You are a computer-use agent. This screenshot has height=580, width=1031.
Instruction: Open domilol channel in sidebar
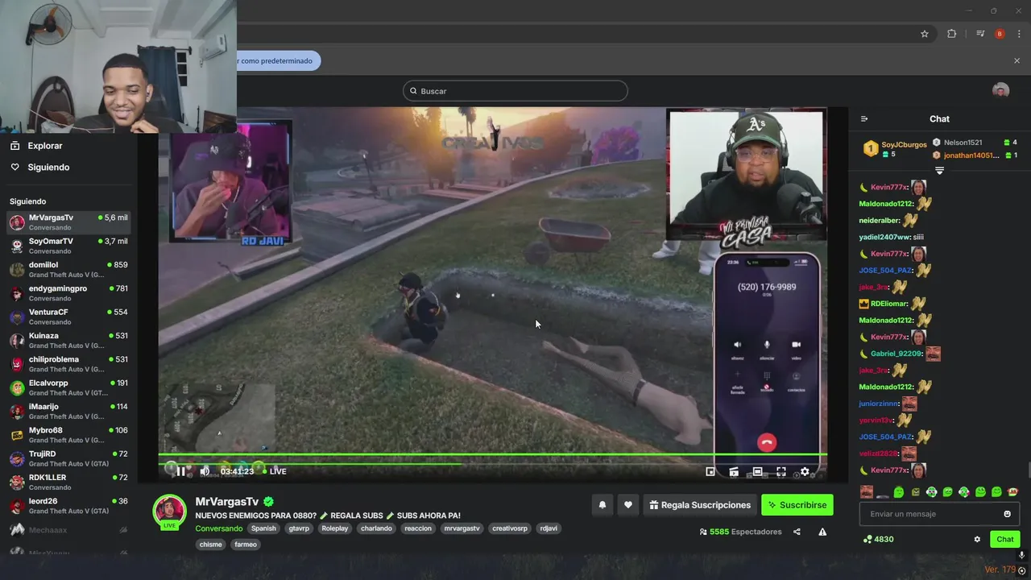point(68,269)
